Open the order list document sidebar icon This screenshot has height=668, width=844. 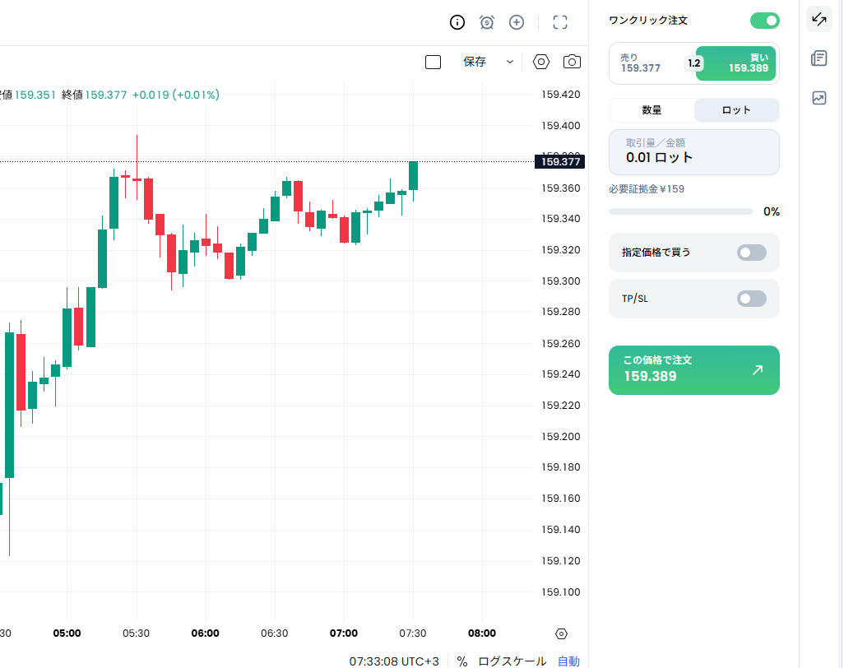[x=818, y=58]
